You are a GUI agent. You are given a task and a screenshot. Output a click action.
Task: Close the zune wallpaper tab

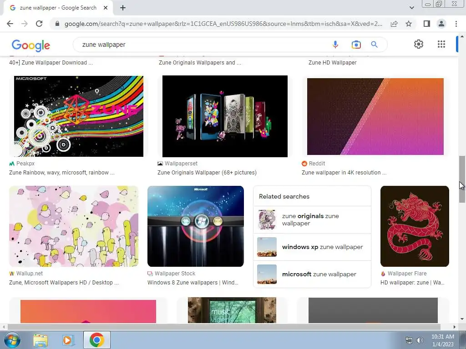pos(106,8)
